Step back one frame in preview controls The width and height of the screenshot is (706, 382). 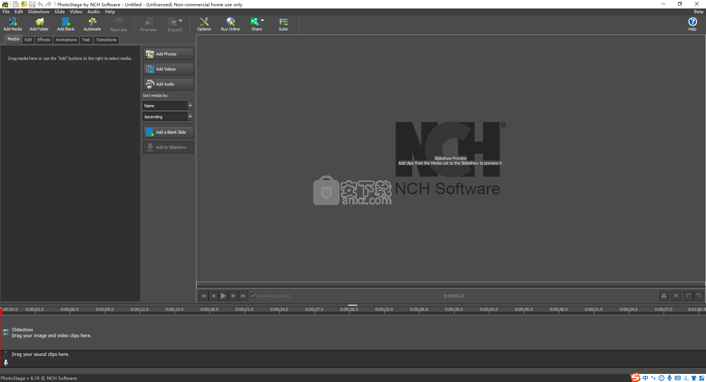[214, 296]
